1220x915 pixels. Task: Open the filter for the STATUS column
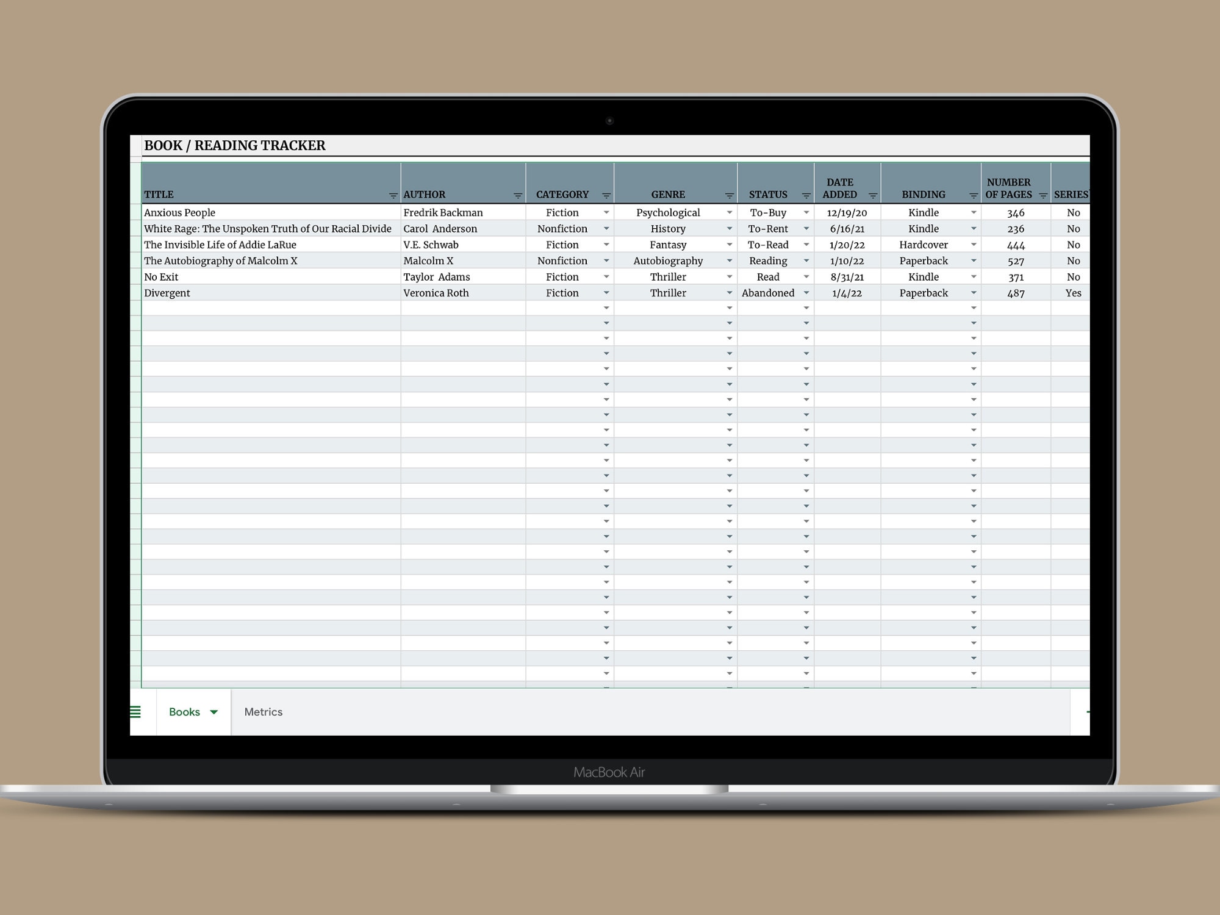806,194
